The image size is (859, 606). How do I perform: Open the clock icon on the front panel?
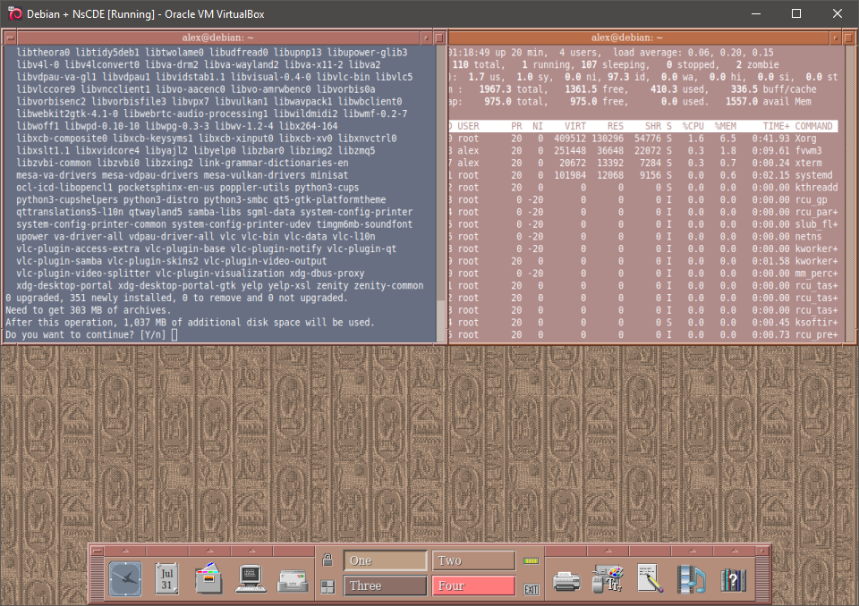tap(125, 578)
